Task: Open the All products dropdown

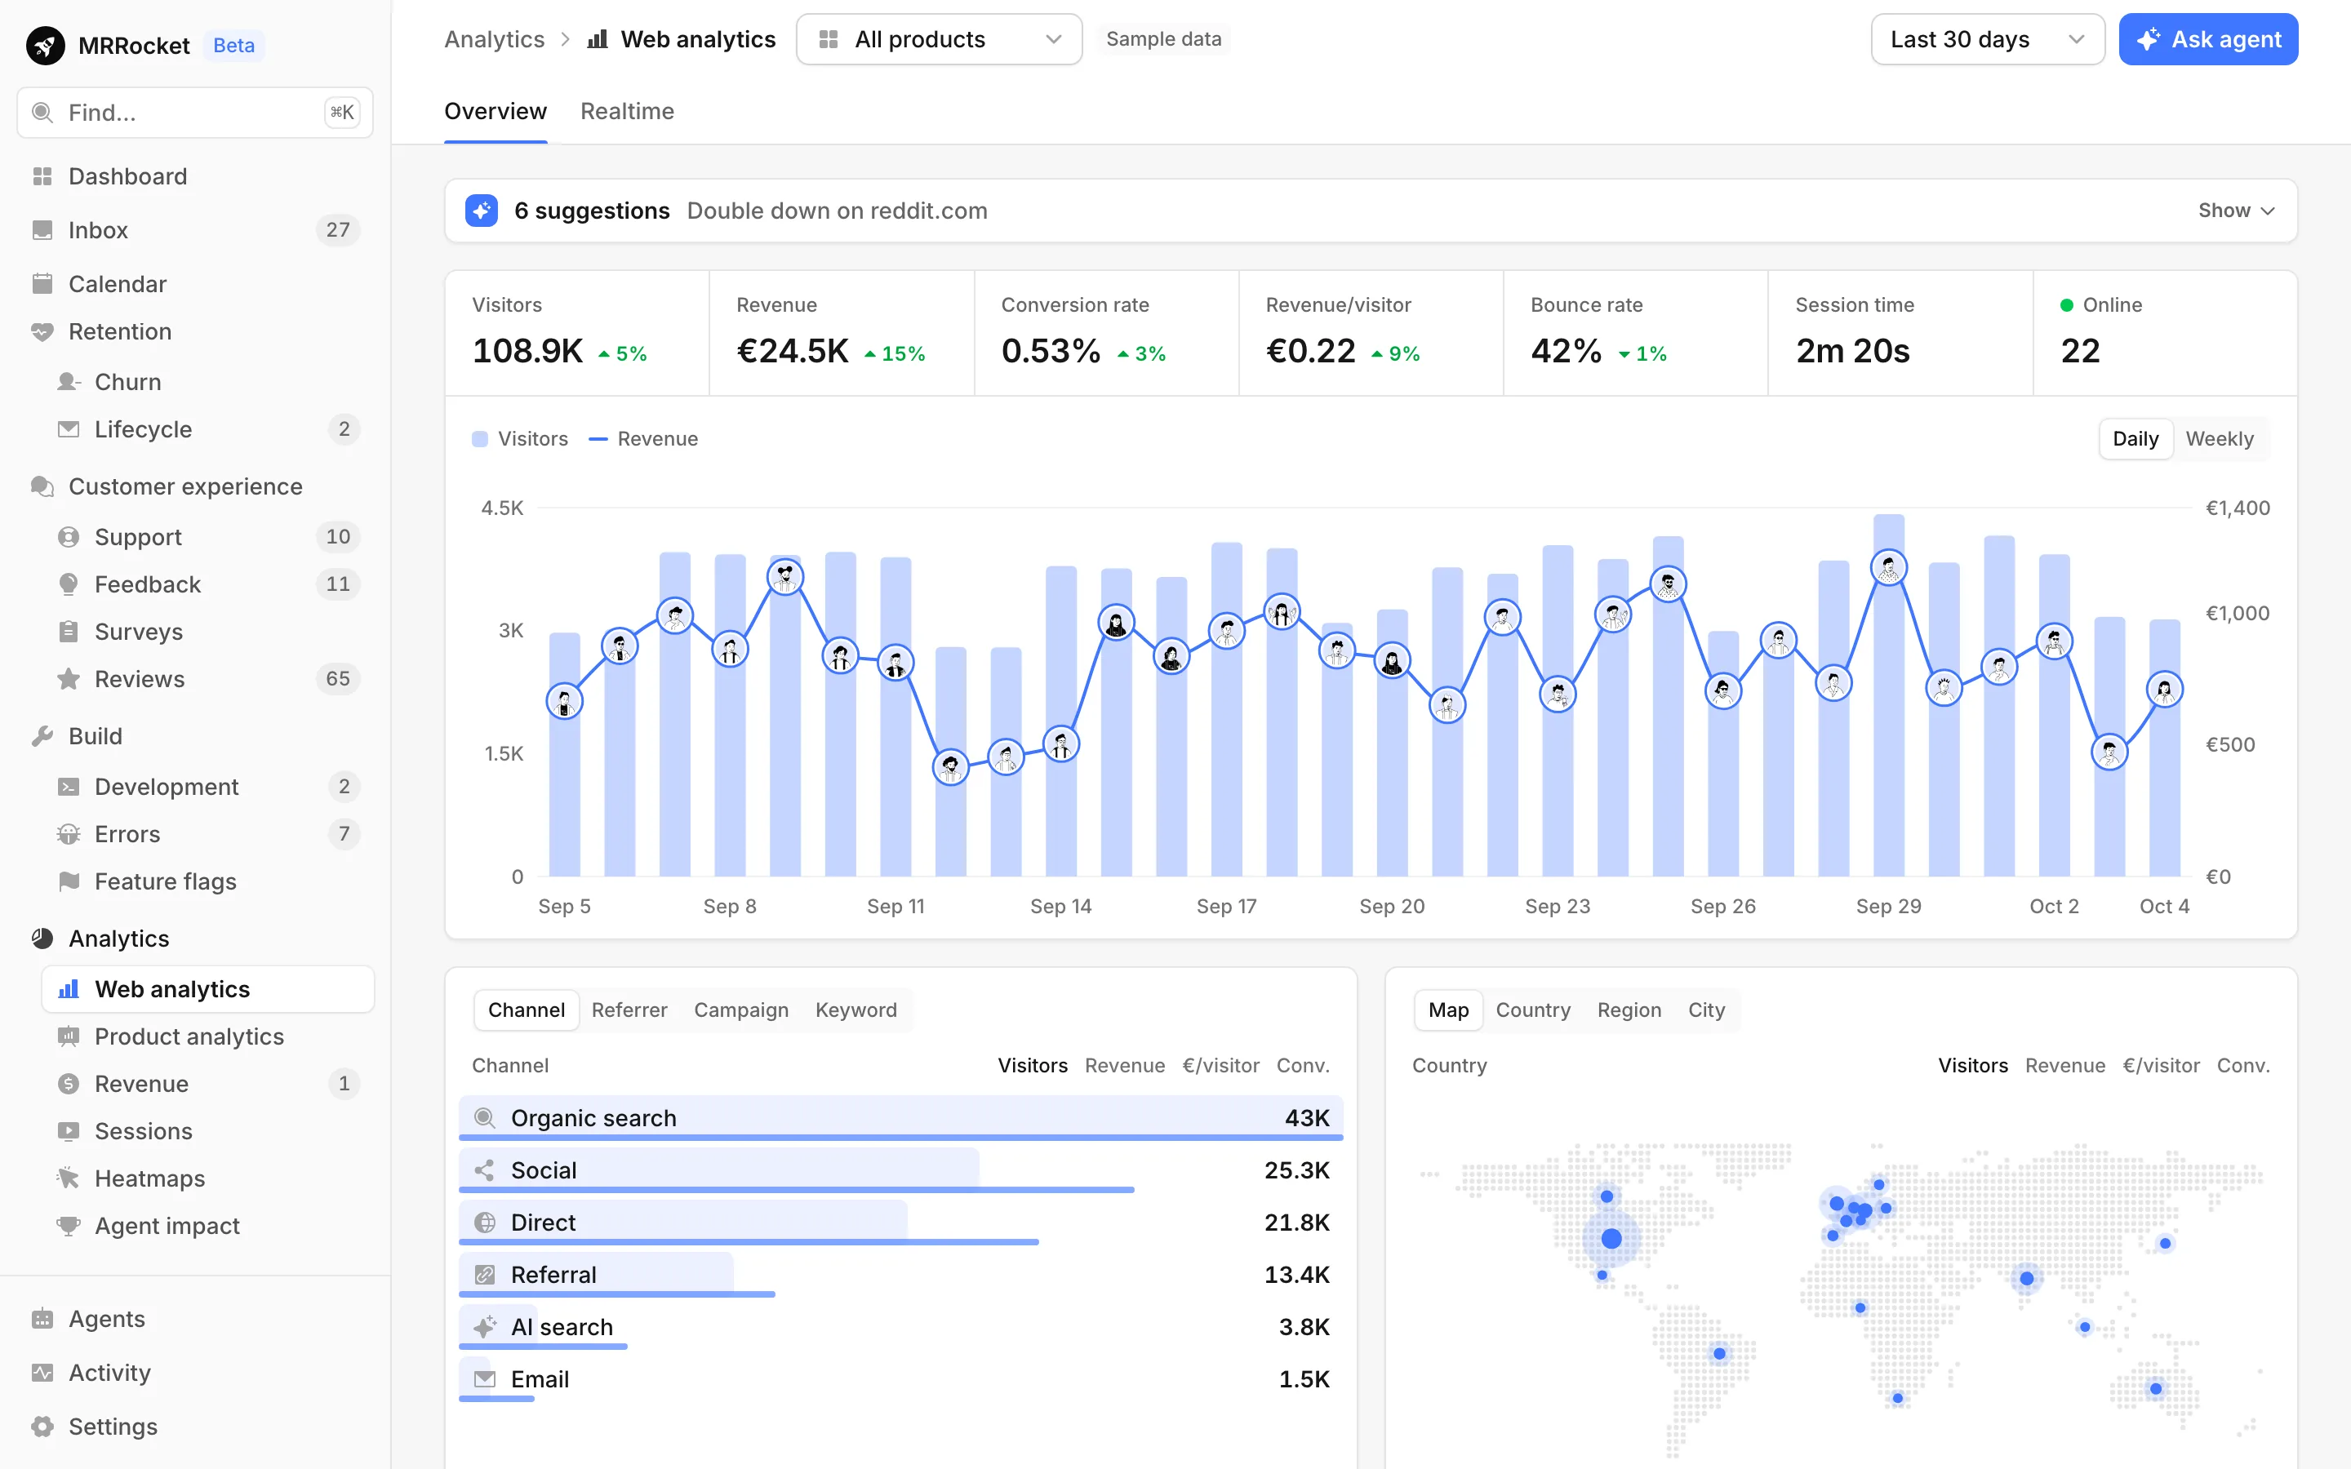Action: point(939,40)
